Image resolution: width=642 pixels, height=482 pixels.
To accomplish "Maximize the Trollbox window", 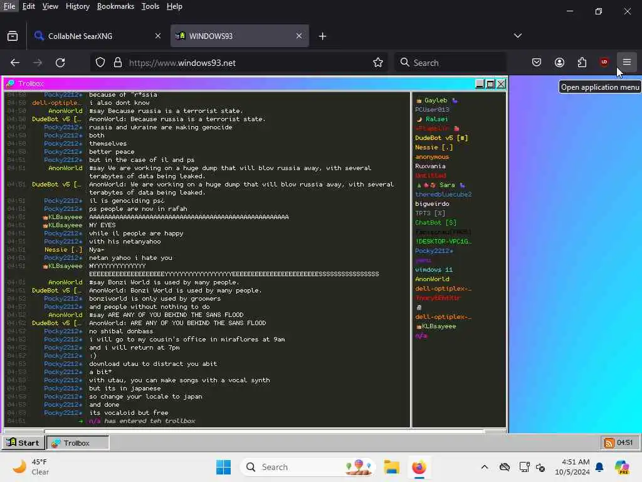I will (x=490, y=83).
